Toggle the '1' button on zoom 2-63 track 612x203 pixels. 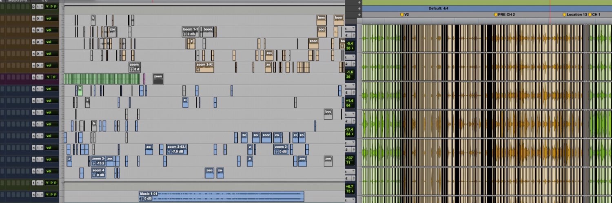(38, 148)
